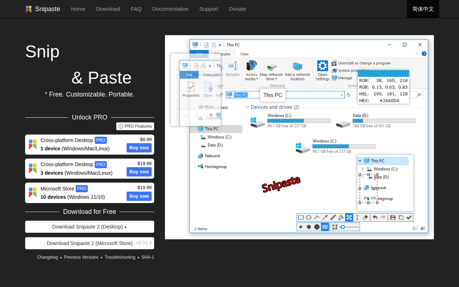This screenshot has width=459, height=287.
Task: Click the "Download for Free" heading text
Action: click(90, 212)
